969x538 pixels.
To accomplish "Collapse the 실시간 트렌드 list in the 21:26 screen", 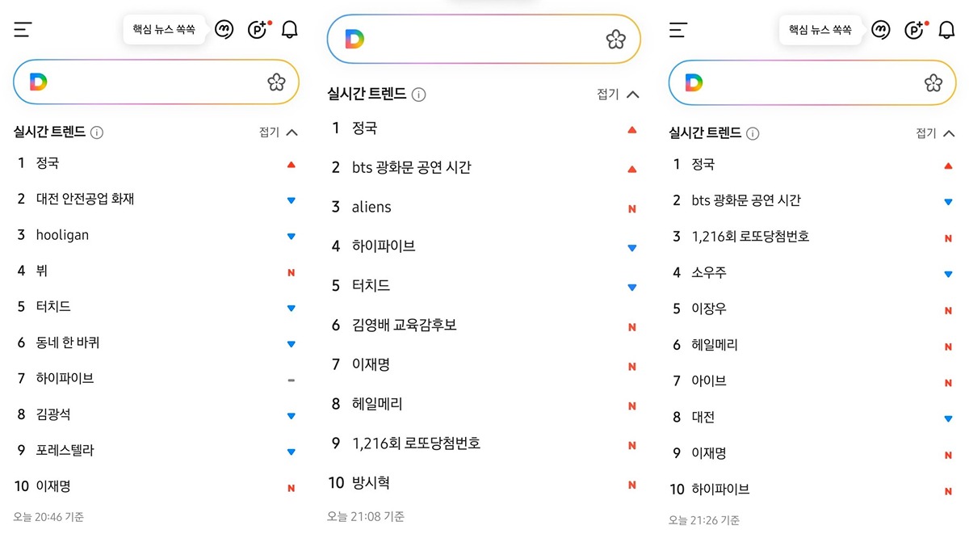I will (x=935, y=133).
